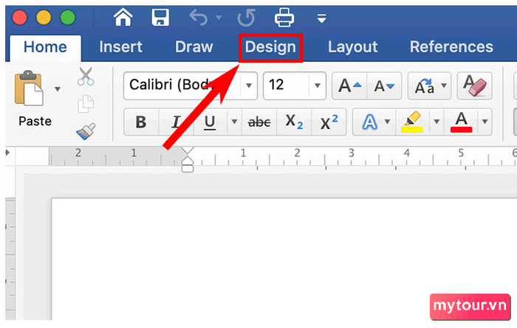This screenshot has width=517, height=328.
Task: Increase font size with A up-arrow
Action: [x=349, y=86]
